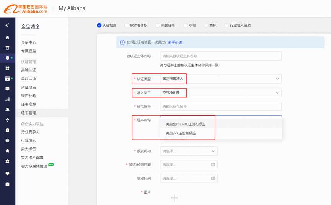Click calendar icon in 颁证/检测日期 field
Image resolution: width=331 pixels, height=205 pixels.
(213, 165)
